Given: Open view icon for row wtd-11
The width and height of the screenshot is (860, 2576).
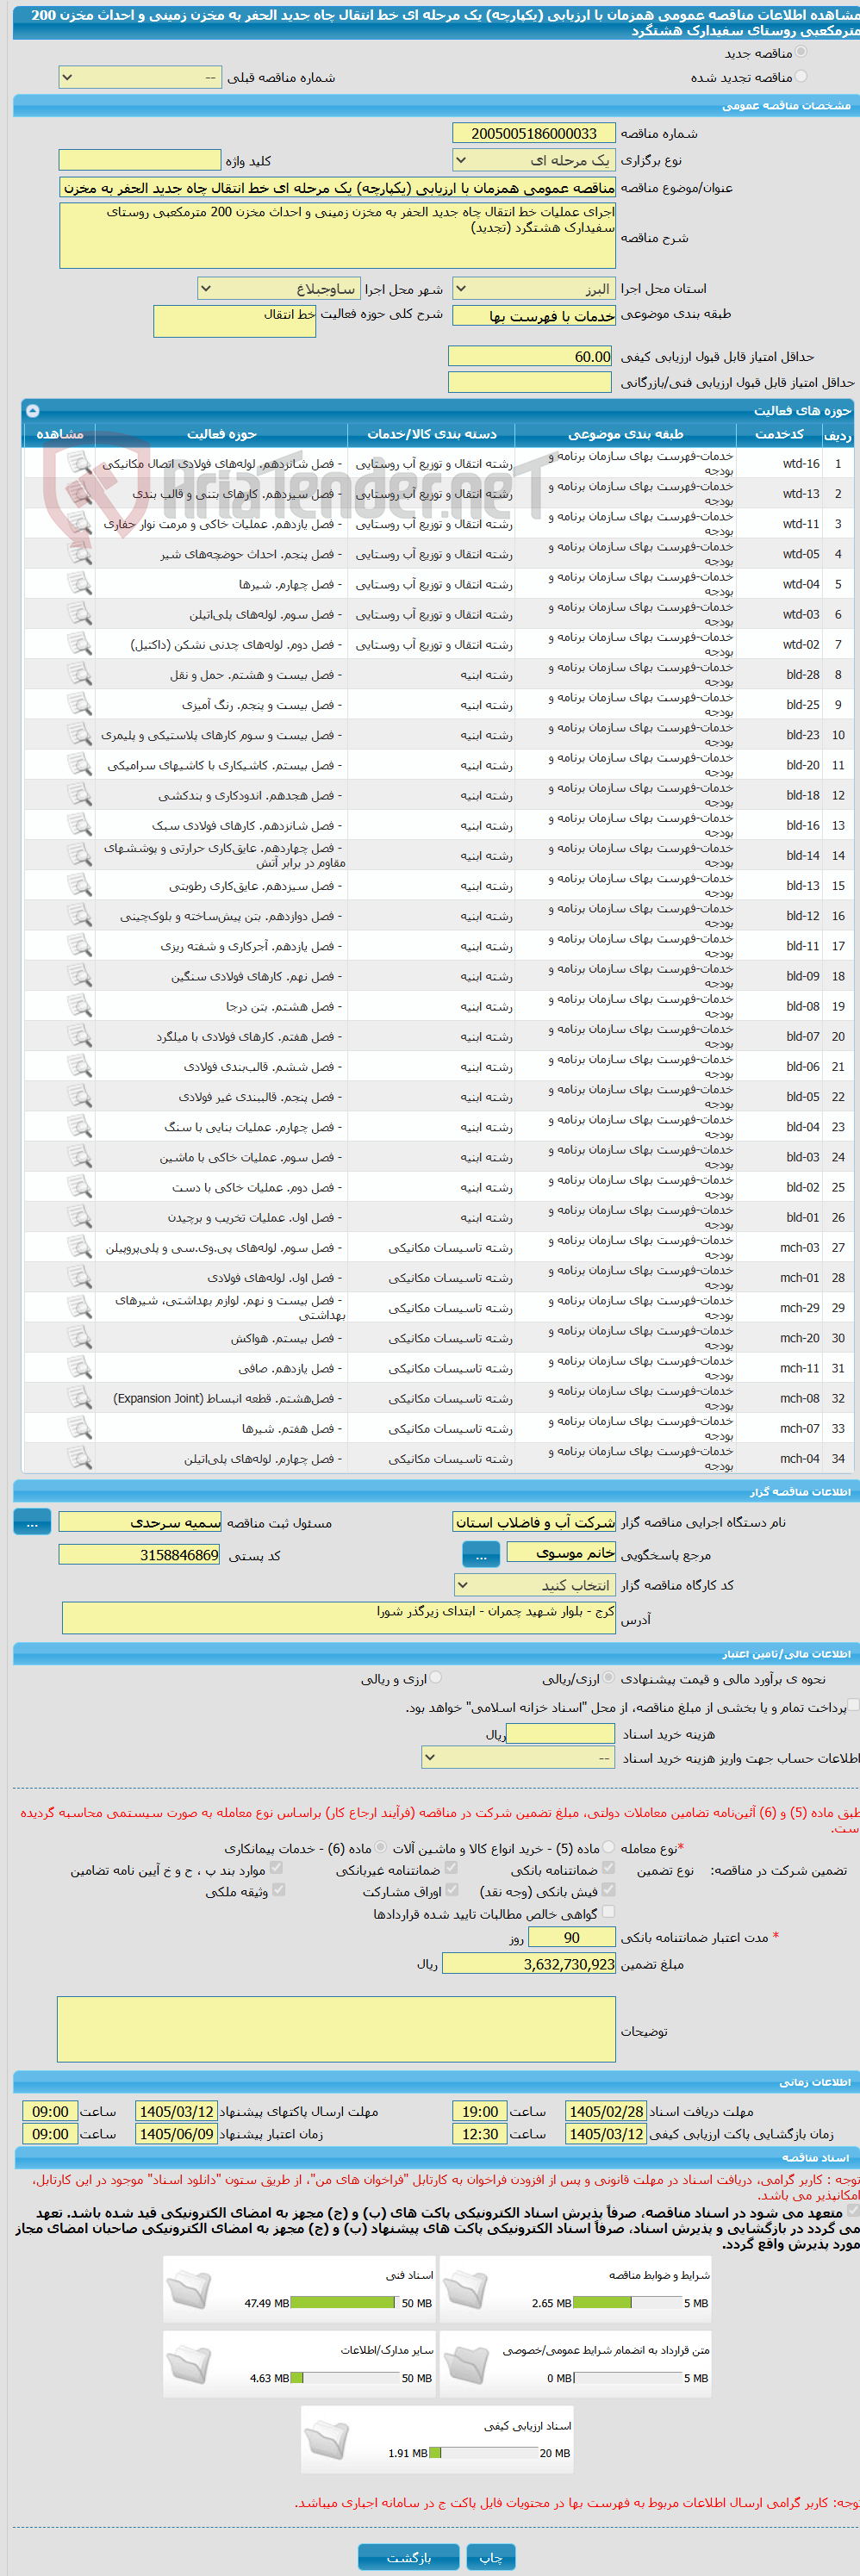Looking at the screenshot, I should (x=79, y=523).
